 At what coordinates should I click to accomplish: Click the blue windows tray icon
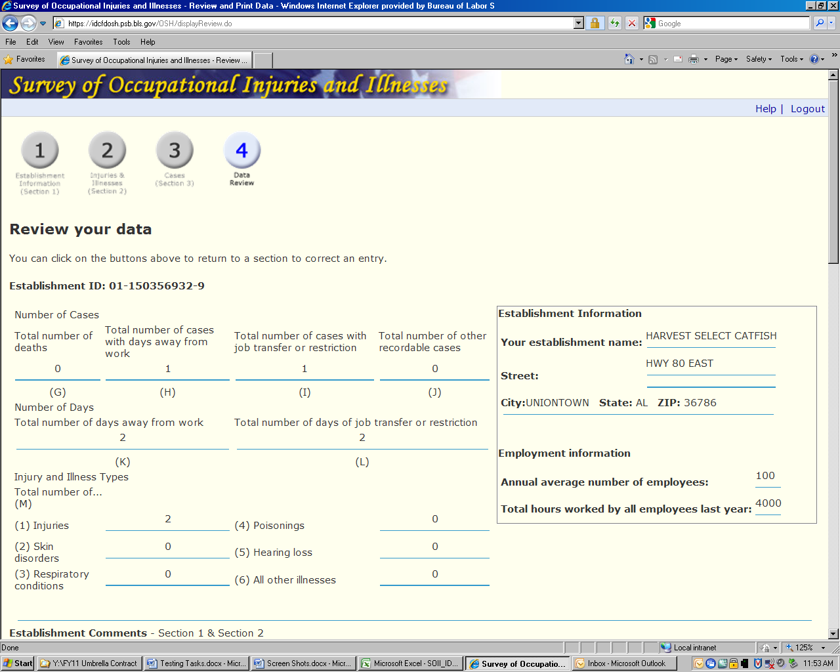click(x=711, y=663)
